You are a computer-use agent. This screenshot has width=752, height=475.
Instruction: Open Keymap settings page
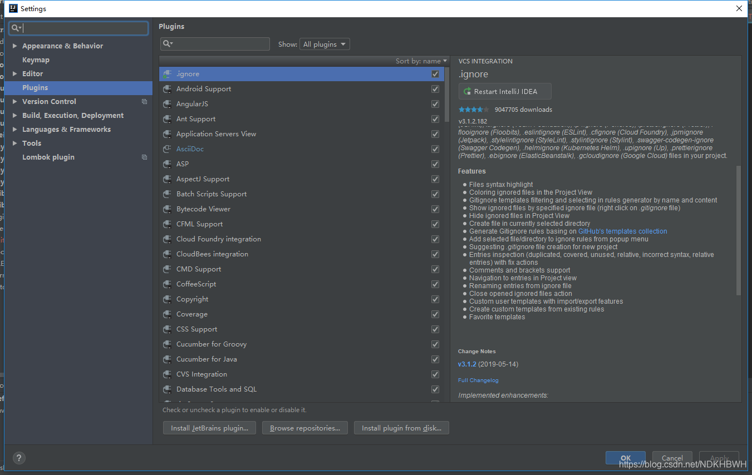[x=36, y=60]
